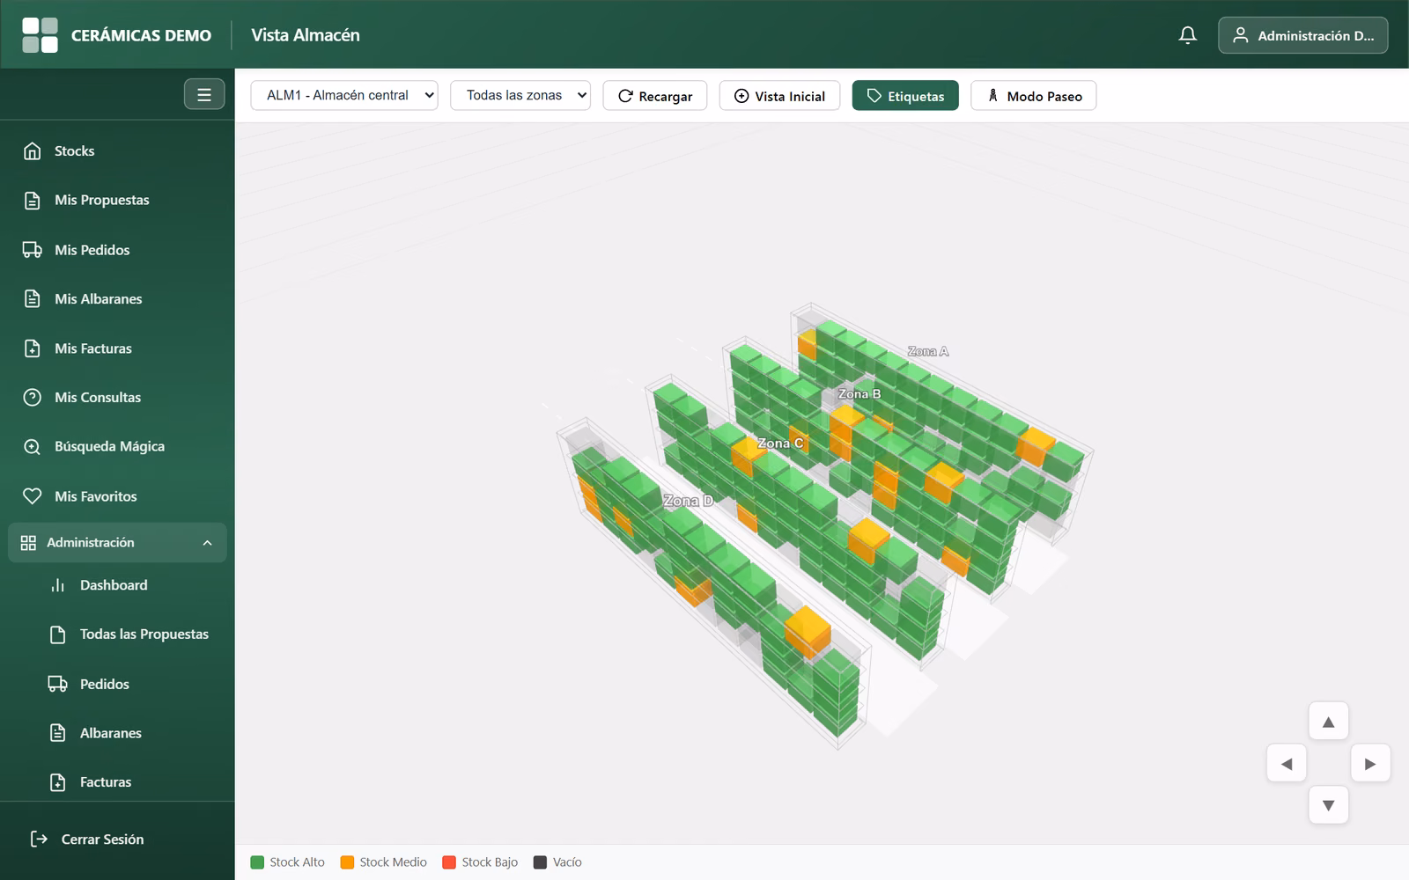This screenshot has width=1409, height=880.
Task: Click the Dashboard bar chart icon
Action: coord(58,585)
